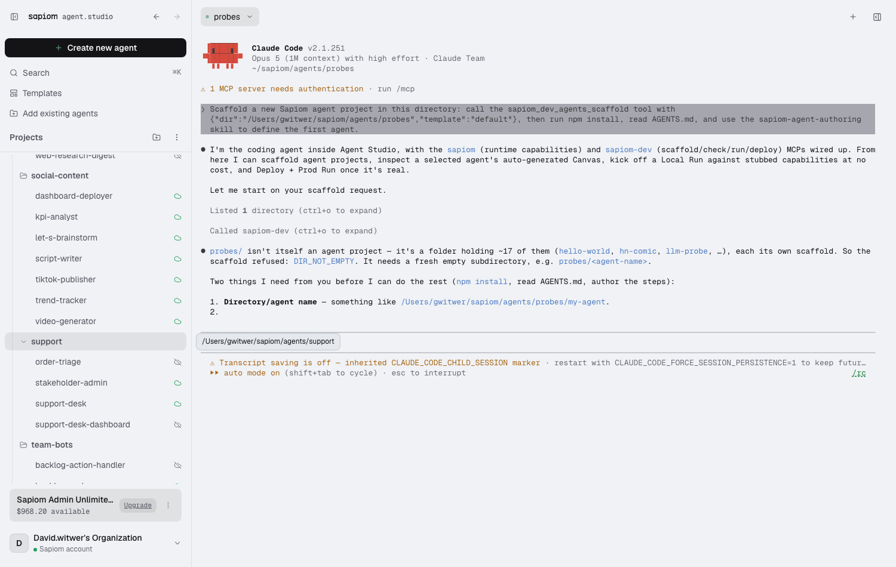Open the Projects more options menu
This screenshot has width=896, height=567.
click(177, 137)
